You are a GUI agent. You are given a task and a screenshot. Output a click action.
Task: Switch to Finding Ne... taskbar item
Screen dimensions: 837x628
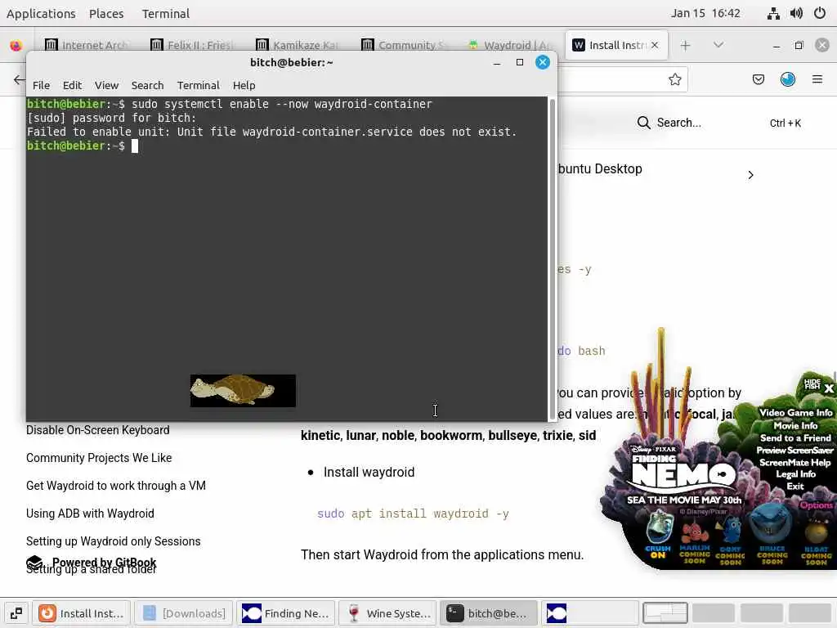click(x=286, y=613)
